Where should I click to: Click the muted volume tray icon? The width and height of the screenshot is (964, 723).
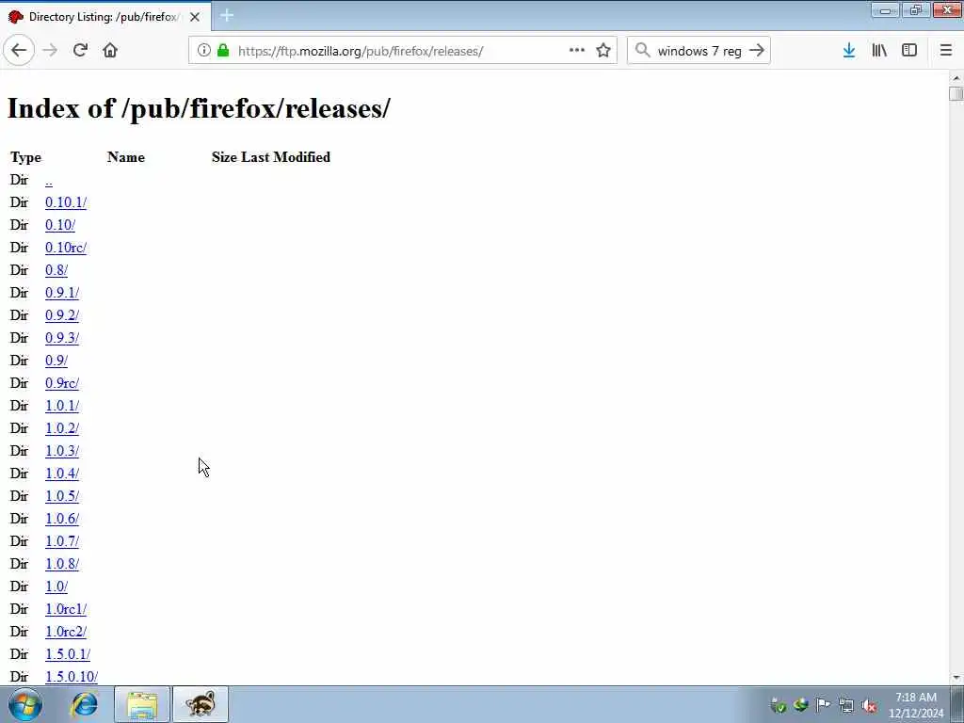point(869,705)
